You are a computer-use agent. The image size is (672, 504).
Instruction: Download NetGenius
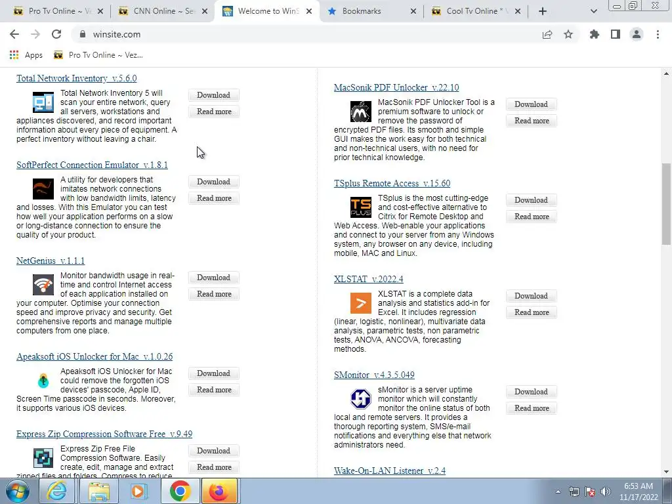pos(213,278)
